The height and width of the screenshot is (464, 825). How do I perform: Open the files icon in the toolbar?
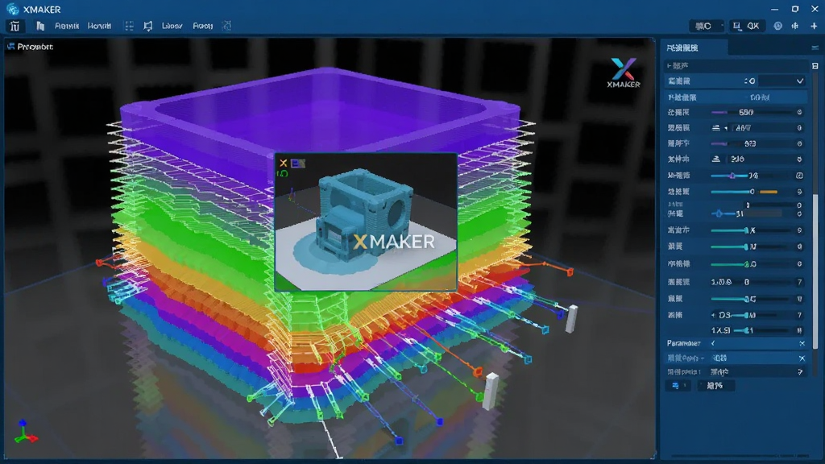point(40,26)
